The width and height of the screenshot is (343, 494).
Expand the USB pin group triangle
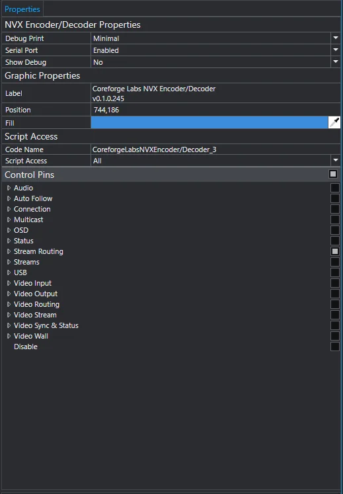(x=9, y=272)
